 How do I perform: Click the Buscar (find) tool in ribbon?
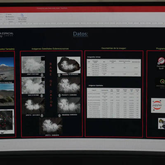tap(9, 14)
